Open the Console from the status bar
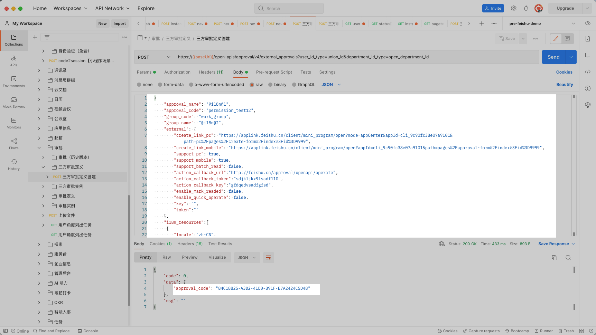The width and height of the screenshot is (596, 335). coord(88,331)
